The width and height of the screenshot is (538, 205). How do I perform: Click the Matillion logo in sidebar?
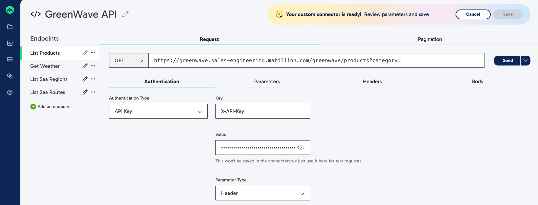click(x=10, y=10)
